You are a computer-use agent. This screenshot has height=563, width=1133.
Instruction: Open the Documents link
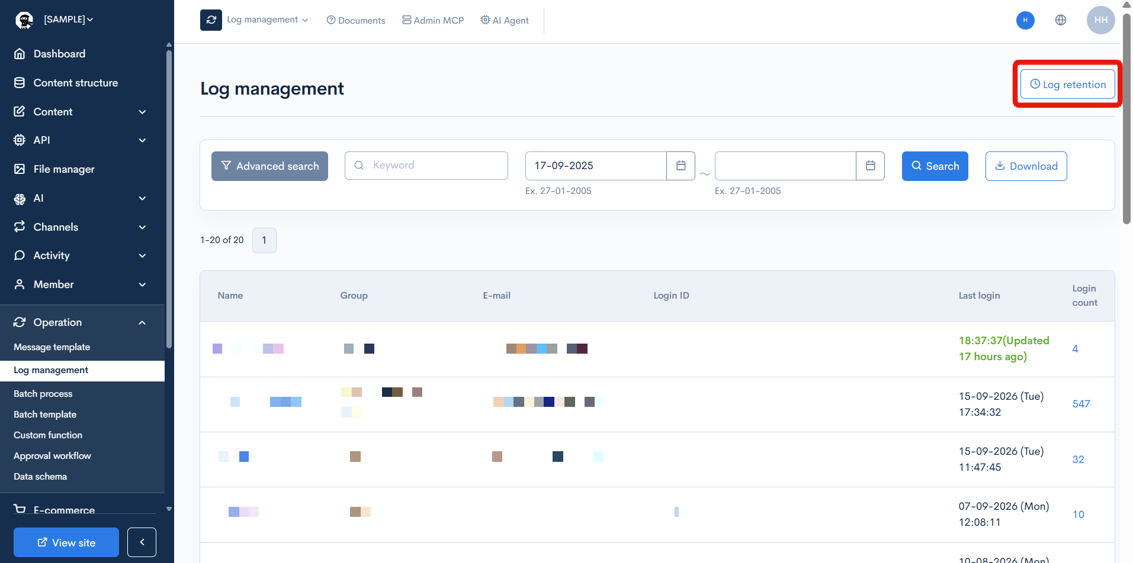click(x=356, y=20)
